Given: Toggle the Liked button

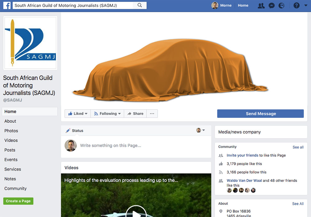Looking at the screenshot, I should click(78, 114).
